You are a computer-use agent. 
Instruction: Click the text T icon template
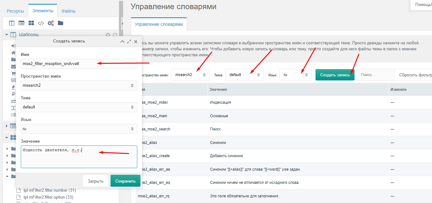pos(13,108)
